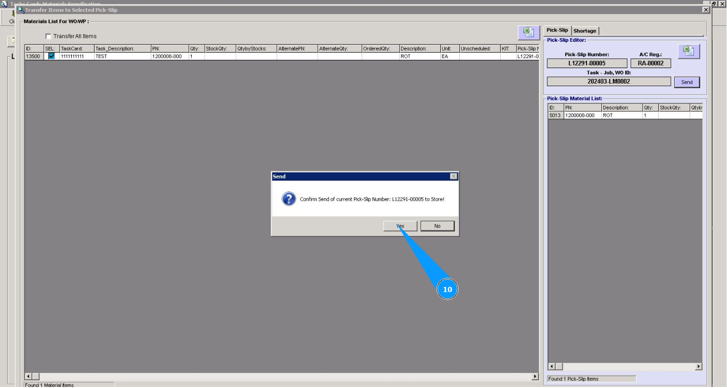
Task: Click the Task-Job WO ID field 202403-LM0002
Action: point(609,82)
